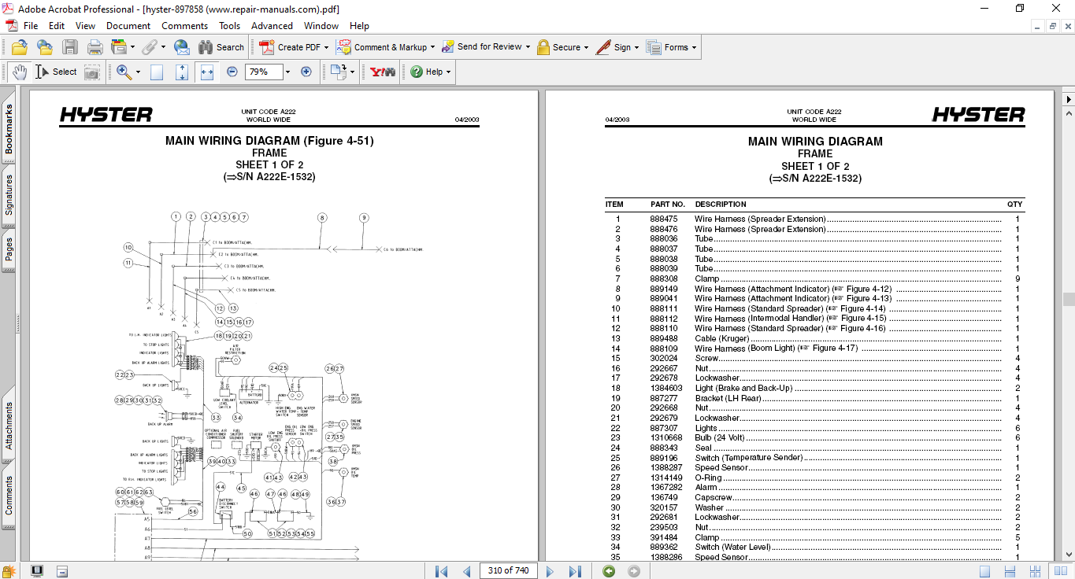1075x579 pixels.
Task: Open the Comments menu
Action: (185, 26)
